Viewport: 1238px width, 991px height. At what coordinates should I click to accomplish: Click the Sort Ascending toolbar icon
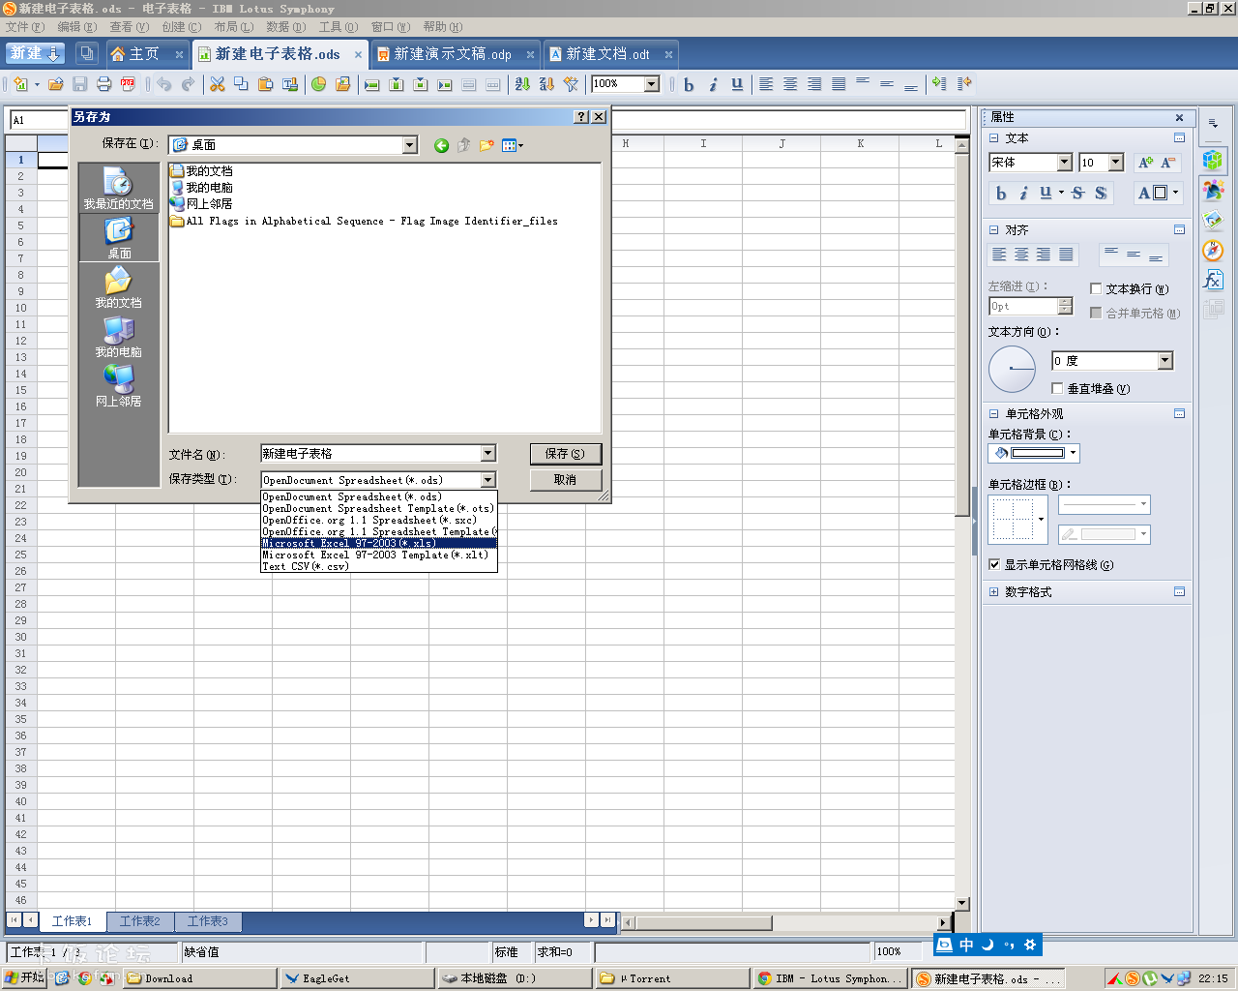click(522, 84)
